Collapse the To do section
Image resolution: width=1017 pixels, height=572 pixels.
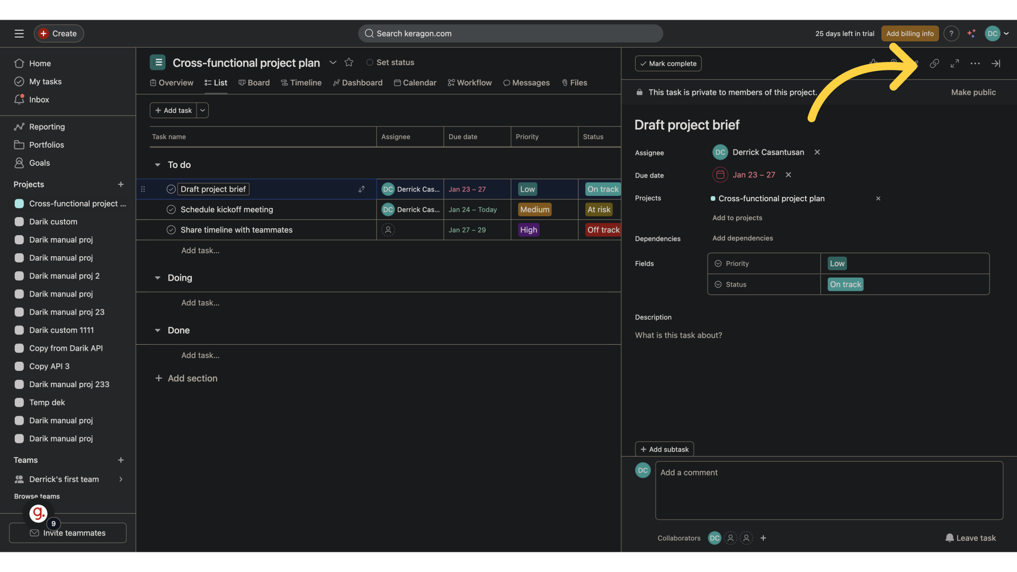157,165
